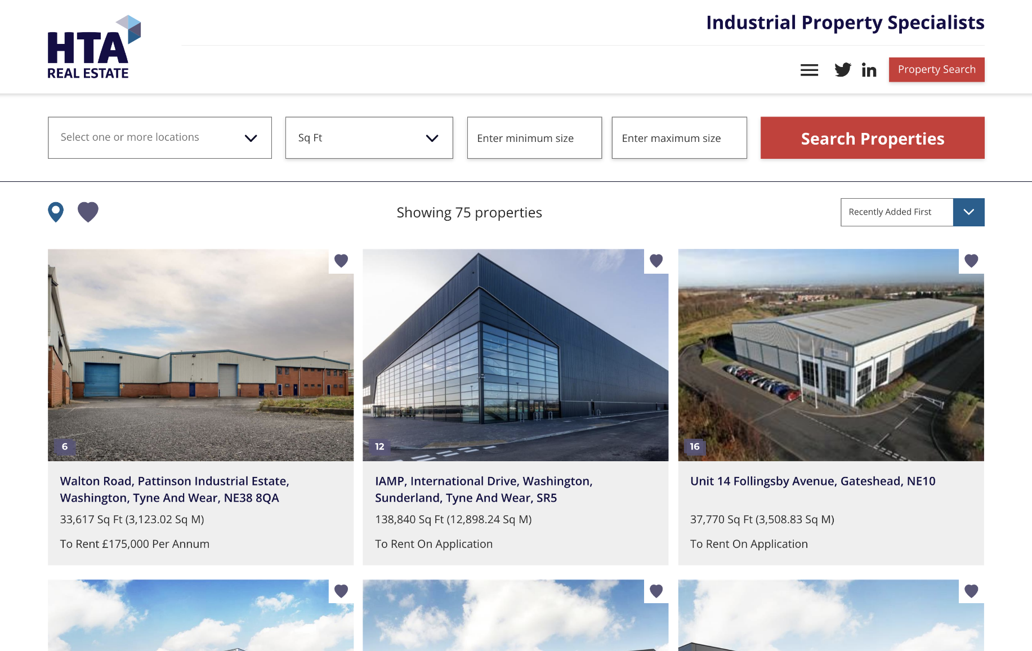Focus the Enter maximum size field
This screenshot has width=1032, height=651.
680,138
